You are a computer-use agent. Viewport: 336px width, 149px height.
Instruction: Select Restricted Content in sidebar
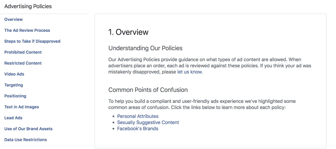[x=23, y=63]
